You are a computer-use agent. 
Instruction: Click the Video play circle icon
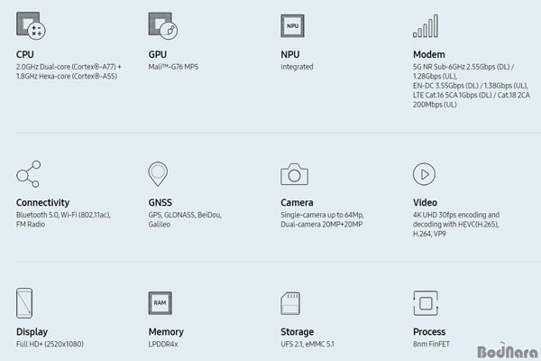point(424,174)
